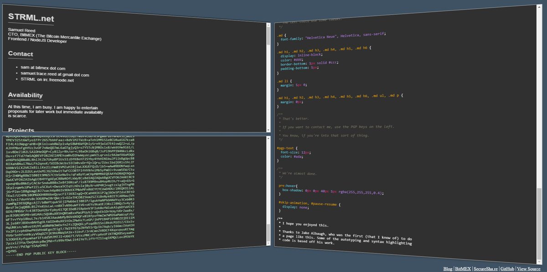Click the STRML.net page heading
Image resolution: width=547 pixels, height=272 pixels.
31,19
